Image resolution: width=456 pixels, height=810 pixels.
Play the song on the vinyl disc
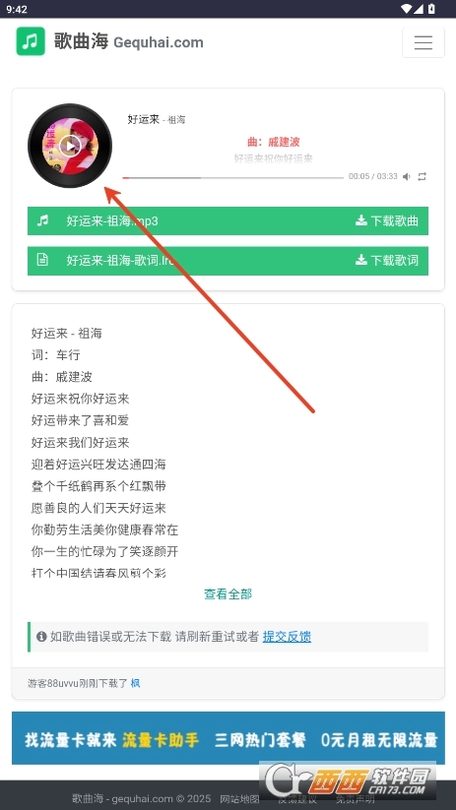tap(70, 146)
